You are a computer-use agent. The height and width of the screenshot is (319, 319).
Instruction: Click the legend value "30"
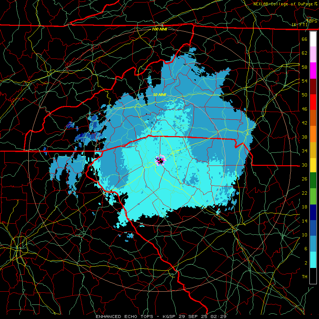304,165
